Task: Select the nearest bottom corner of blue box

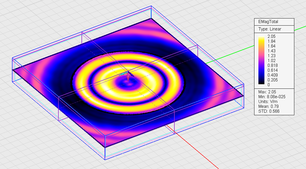Action: 105,159
